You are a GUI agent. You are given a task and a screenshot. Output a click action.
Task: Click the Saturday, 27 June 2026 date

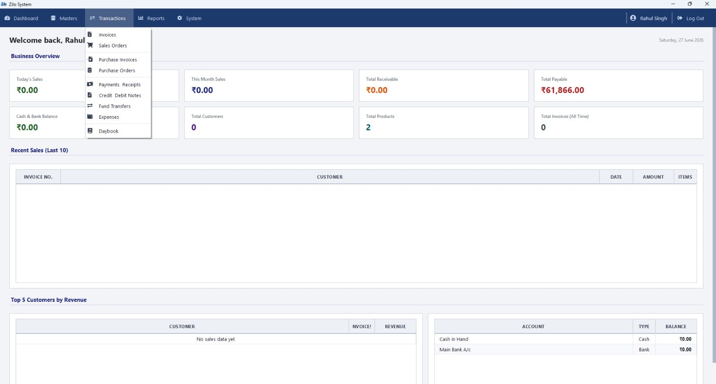click(x=681, y=40)
